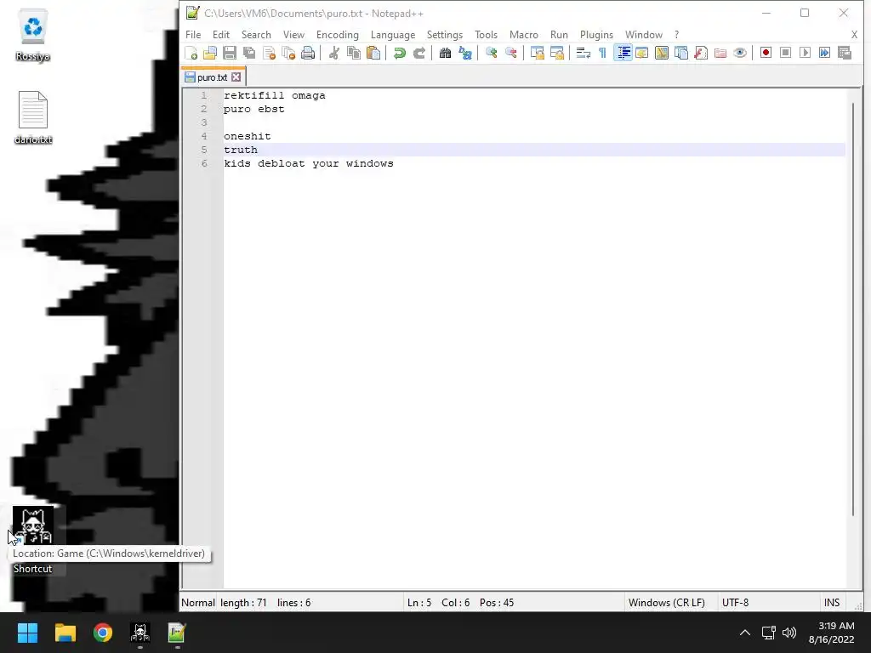Save the file with the Save icon
Image resolution: width=871 pixels, height=653 pixels.
(230, 53)
